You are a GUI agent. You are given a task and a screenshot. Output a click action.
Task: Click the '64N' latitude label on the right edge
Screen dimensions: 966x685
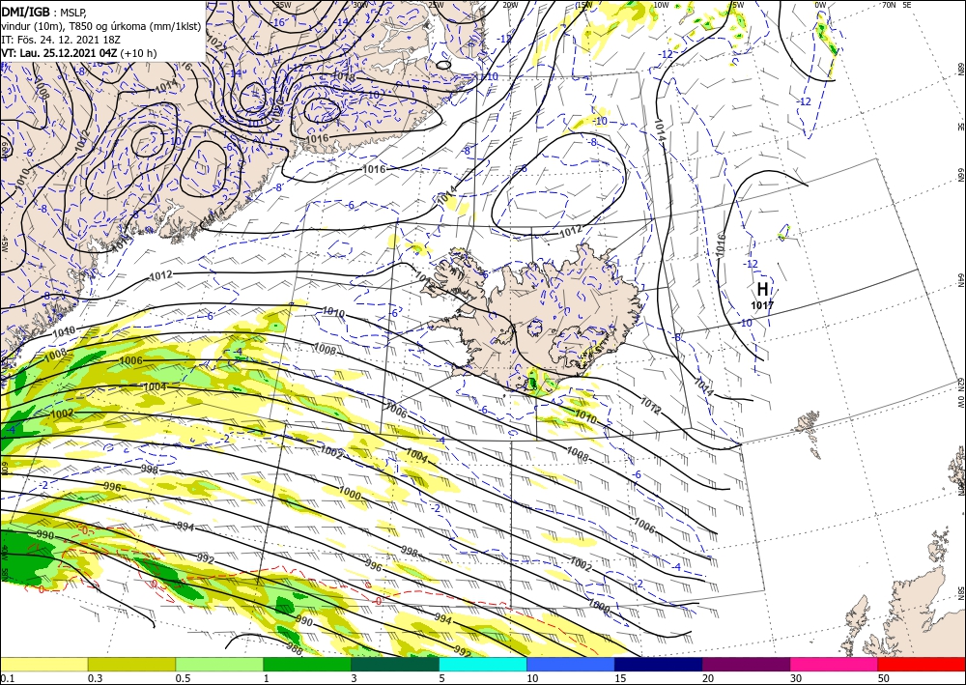(960, 280)
